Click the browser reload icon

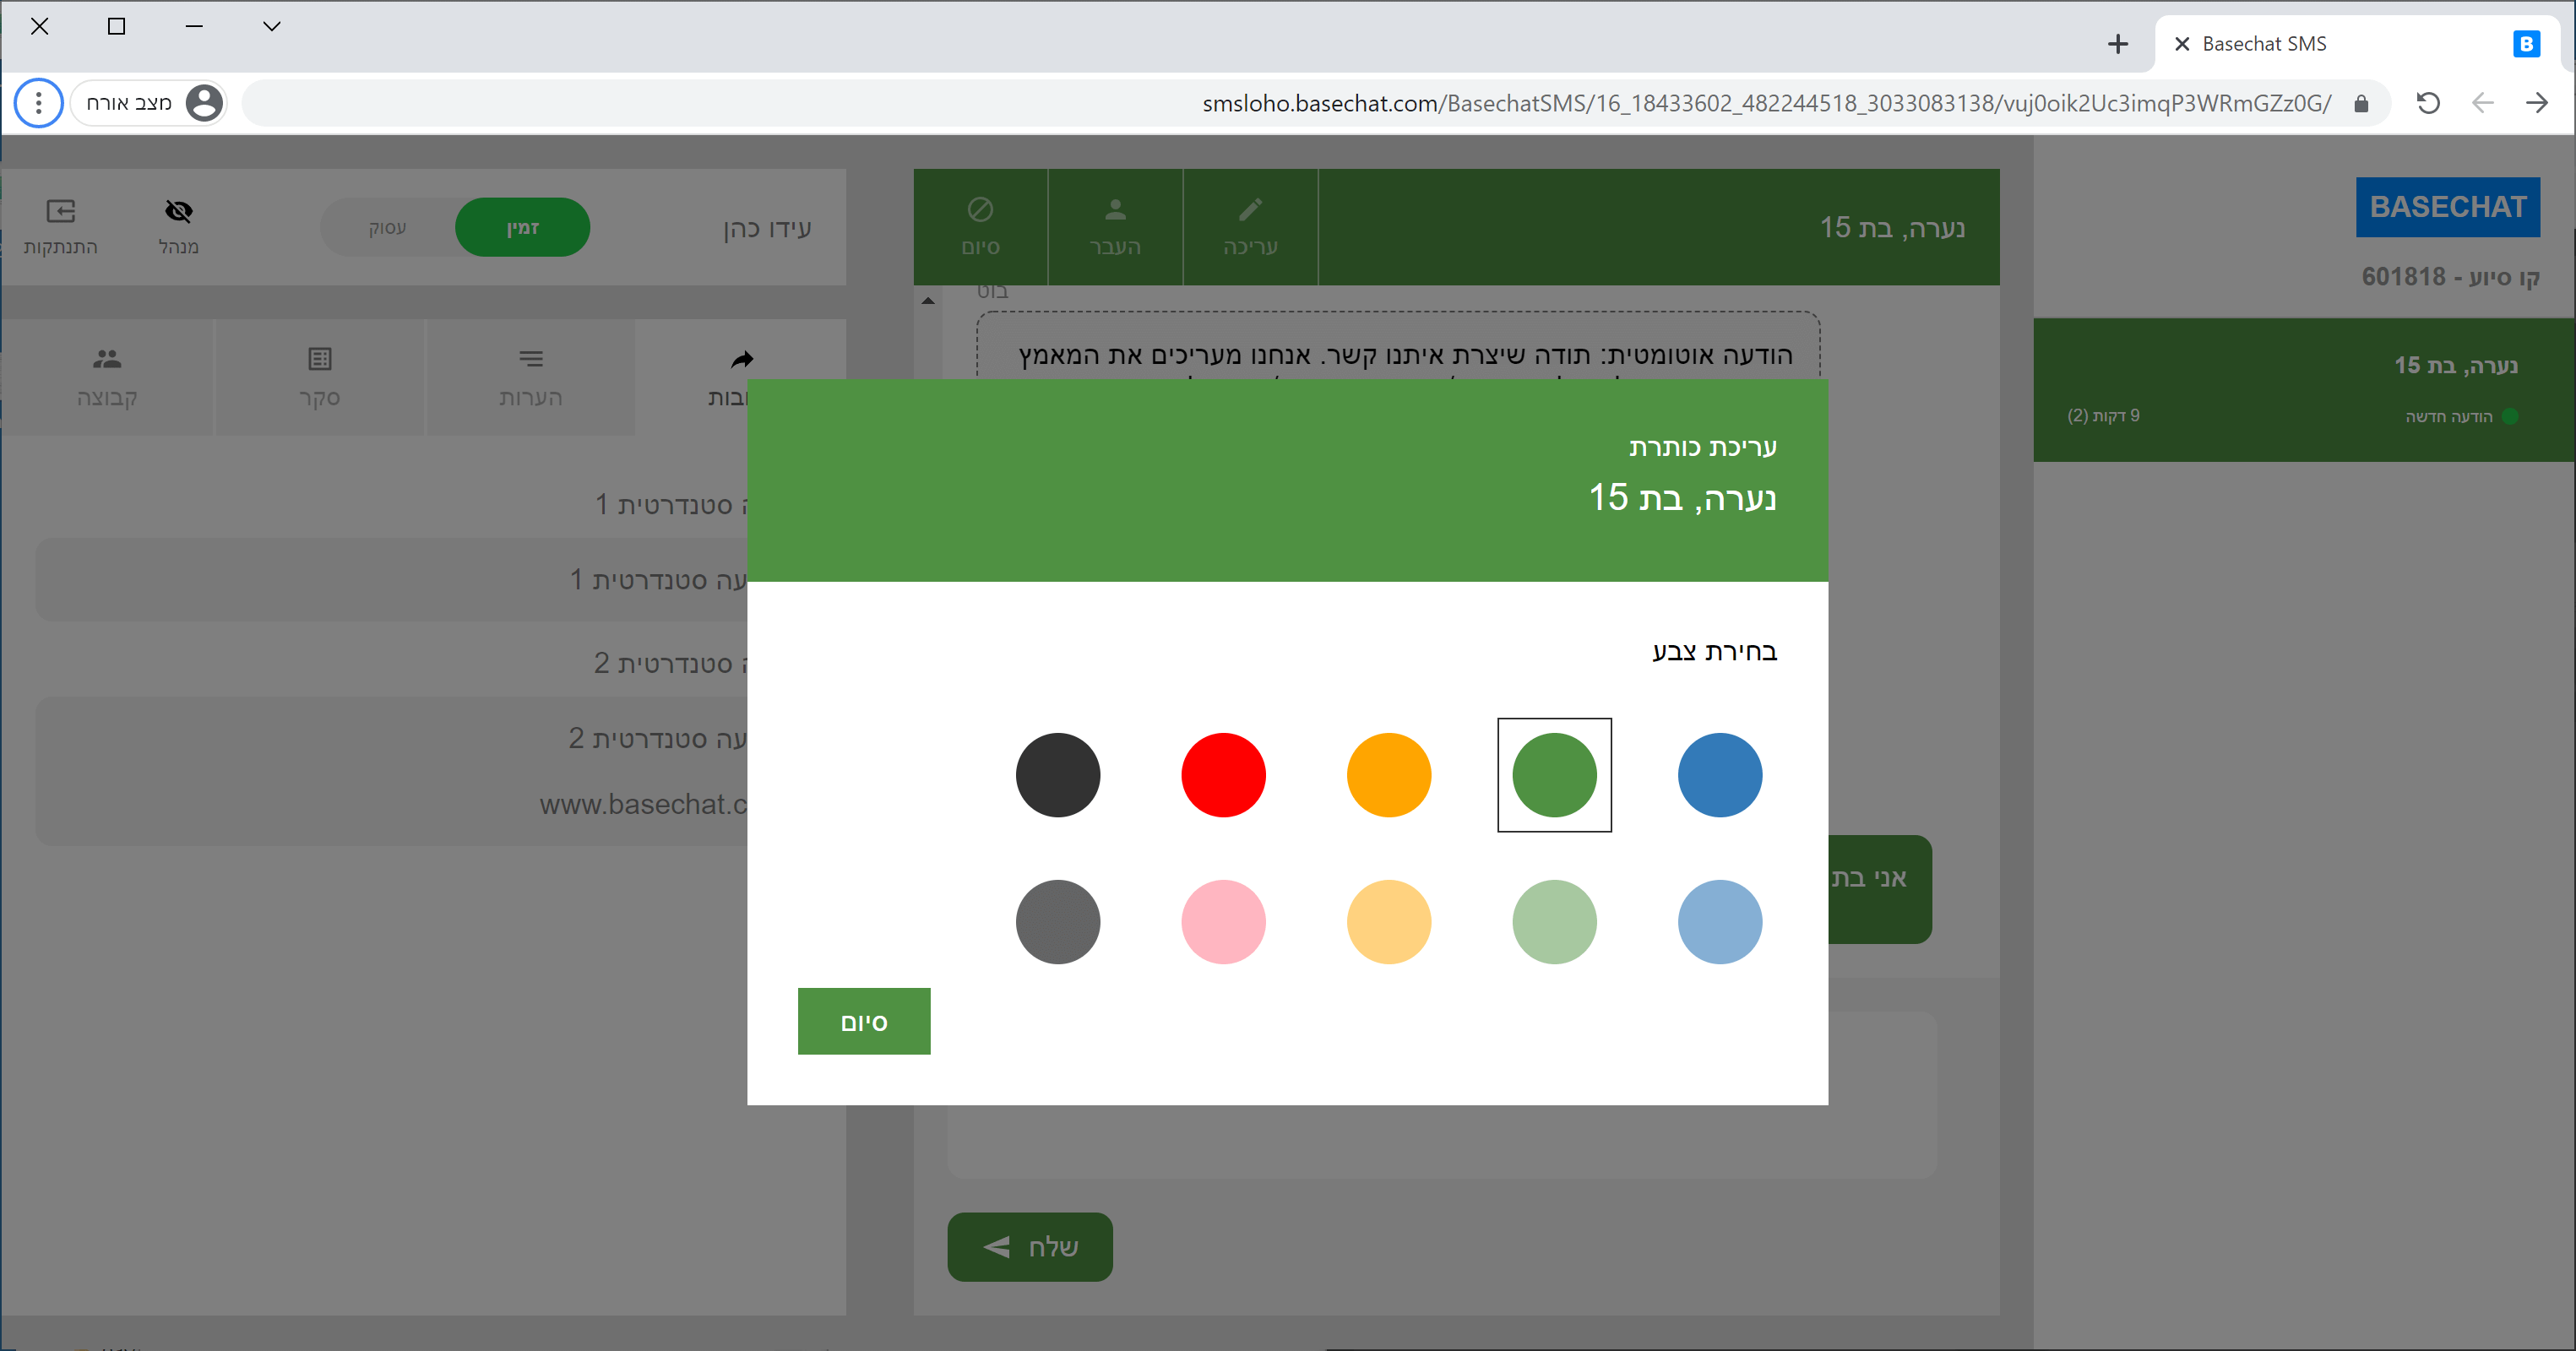pyautogui.click(x=2428, y=103)
